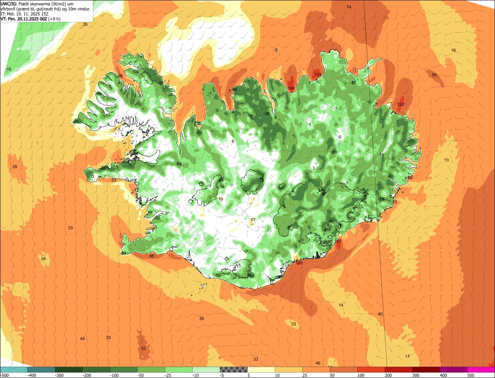Click the value 28 over the western ocean
The height and width of the screenshot is (378, 495).
(15, 167)
